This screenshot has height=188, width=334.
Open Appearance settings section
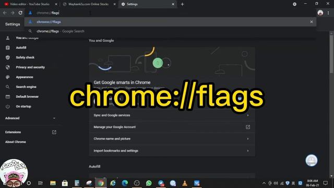point(25,77)
